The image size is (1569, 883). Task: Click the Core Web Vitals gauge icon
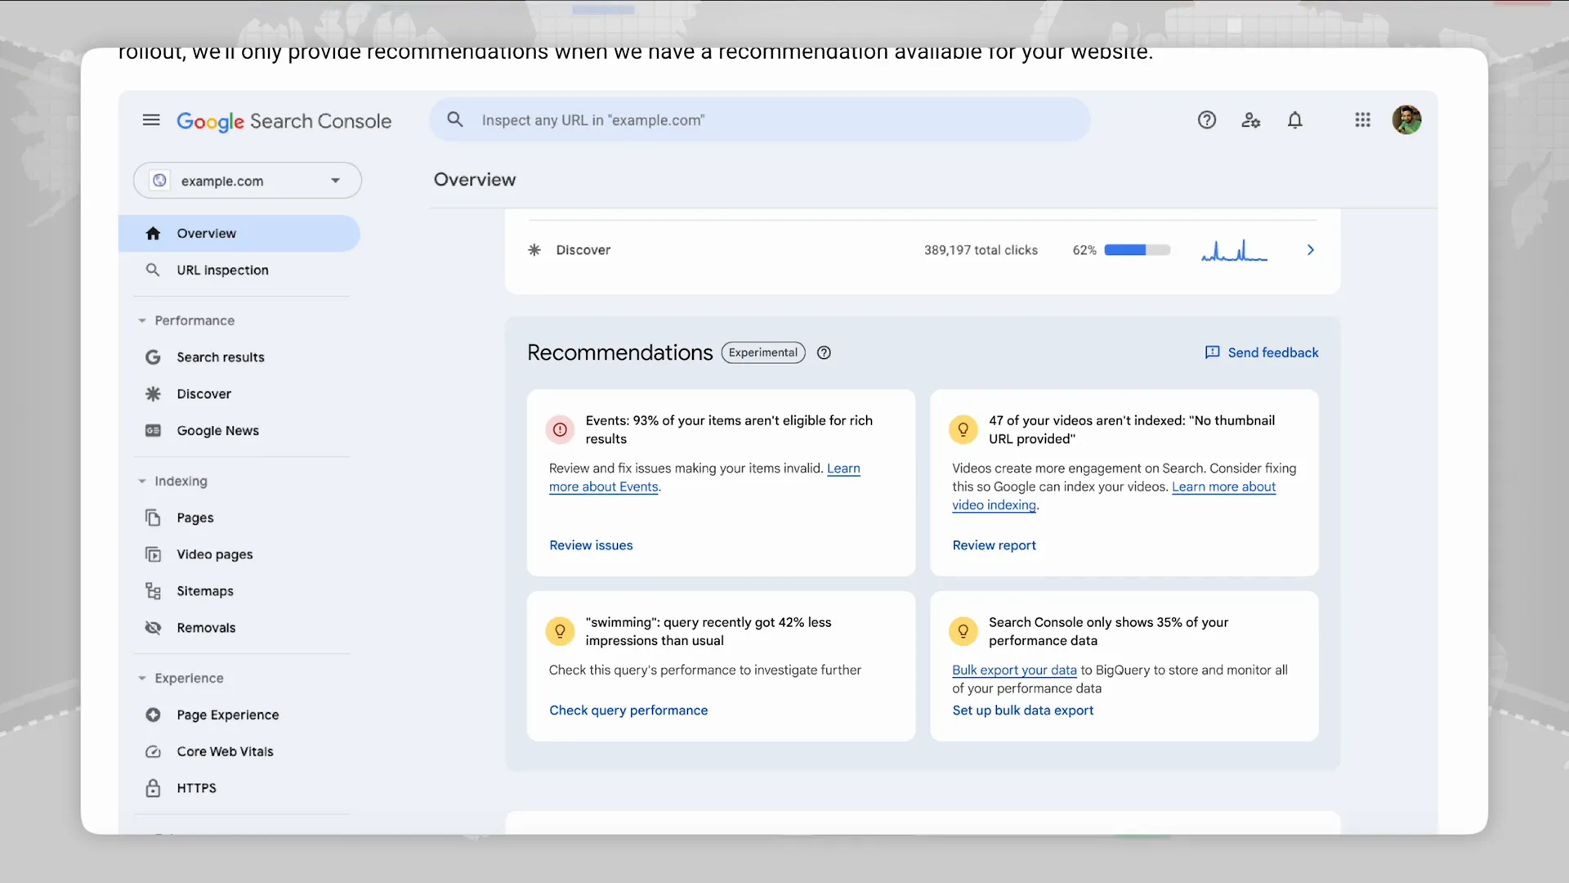point(153,752)
